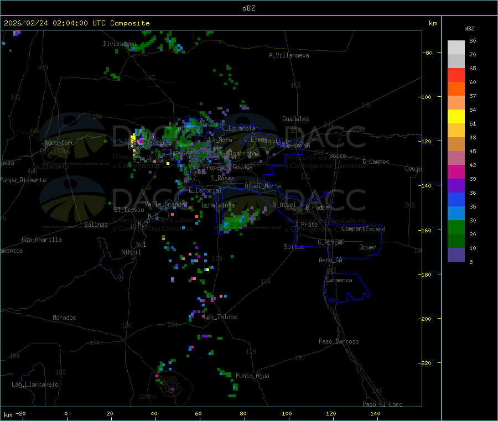Image resolution: width=498 pixels, height=421 pixels.
Task: Click the Bowen map label
Action: [369, 247]
